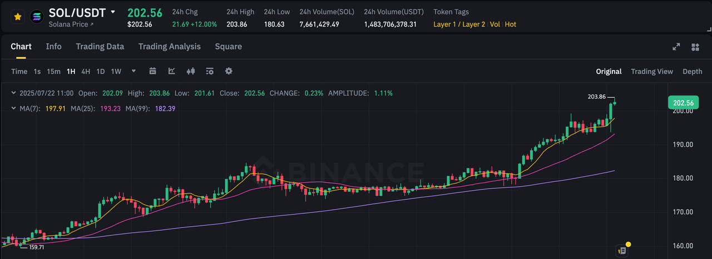Click the large 202.56 header price
Image resolution: width=712 pixels, height=259 pixels.
145,13
